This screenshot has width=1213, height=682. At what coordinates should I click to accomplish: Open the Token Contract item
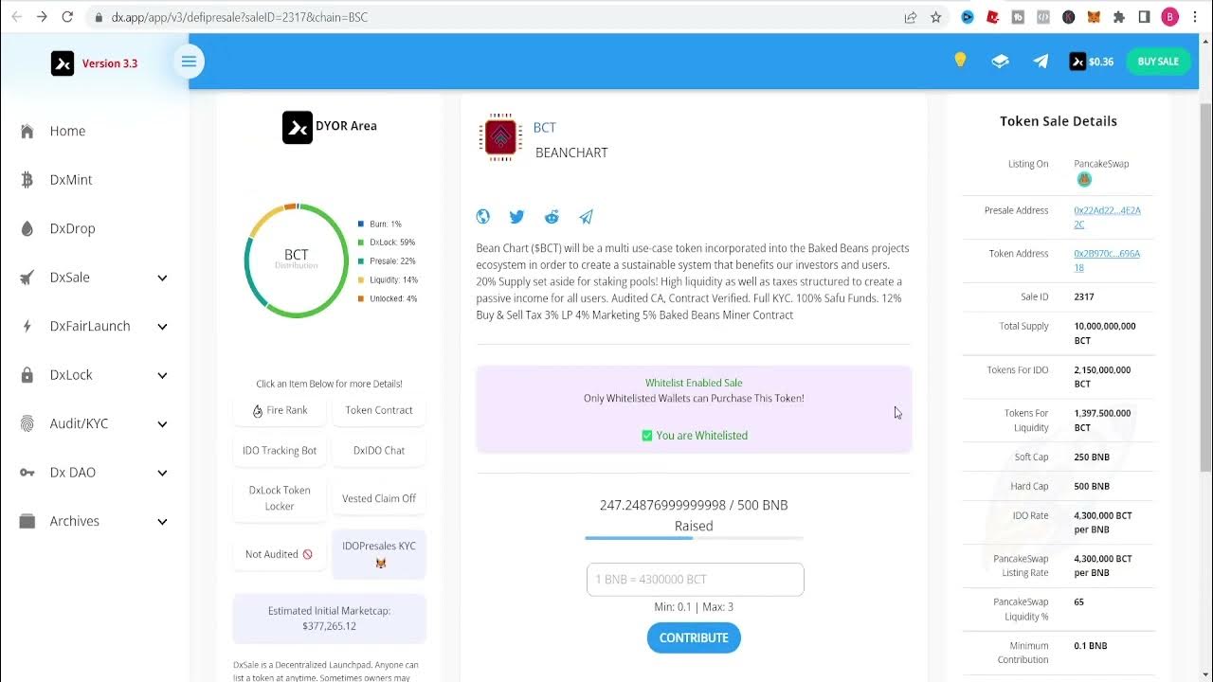coord(379,410)
